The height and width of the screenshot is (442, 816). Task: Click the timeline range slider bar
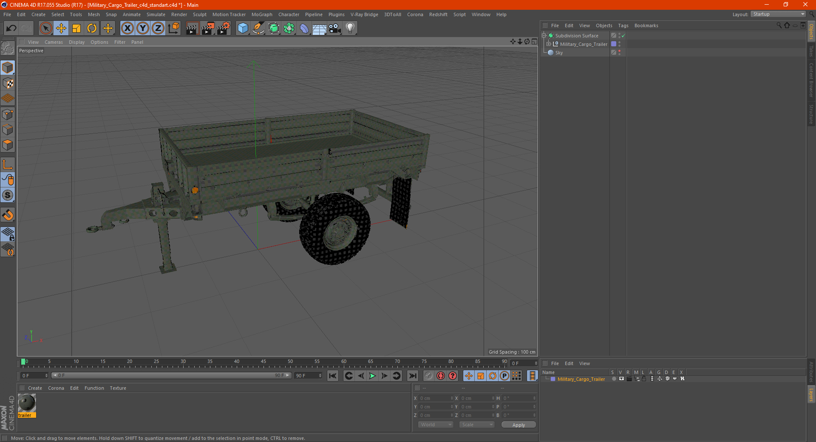click(x=171, y=375)
